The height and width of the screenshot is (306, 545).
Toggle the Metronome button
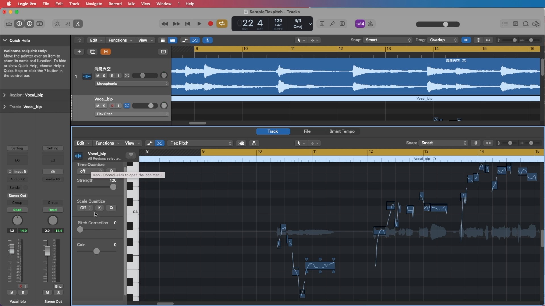click(x=370, y=24)
